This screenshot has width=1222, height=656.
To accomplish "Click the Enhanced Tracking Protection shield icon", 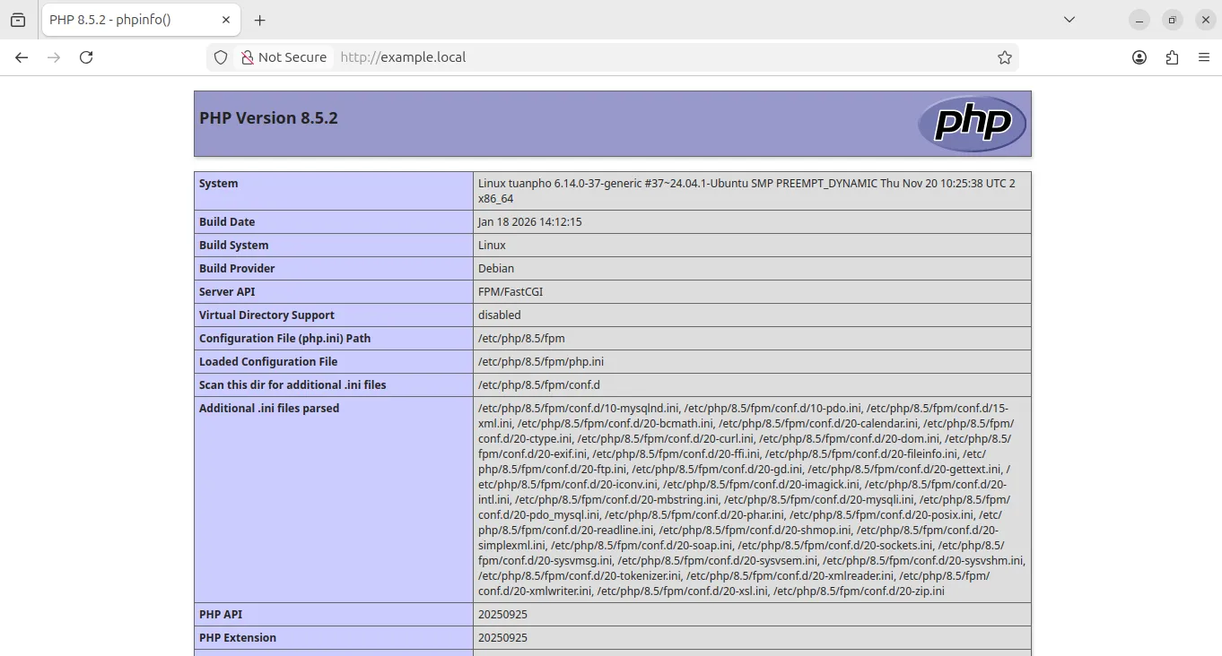I will click(x=220, y=56).
